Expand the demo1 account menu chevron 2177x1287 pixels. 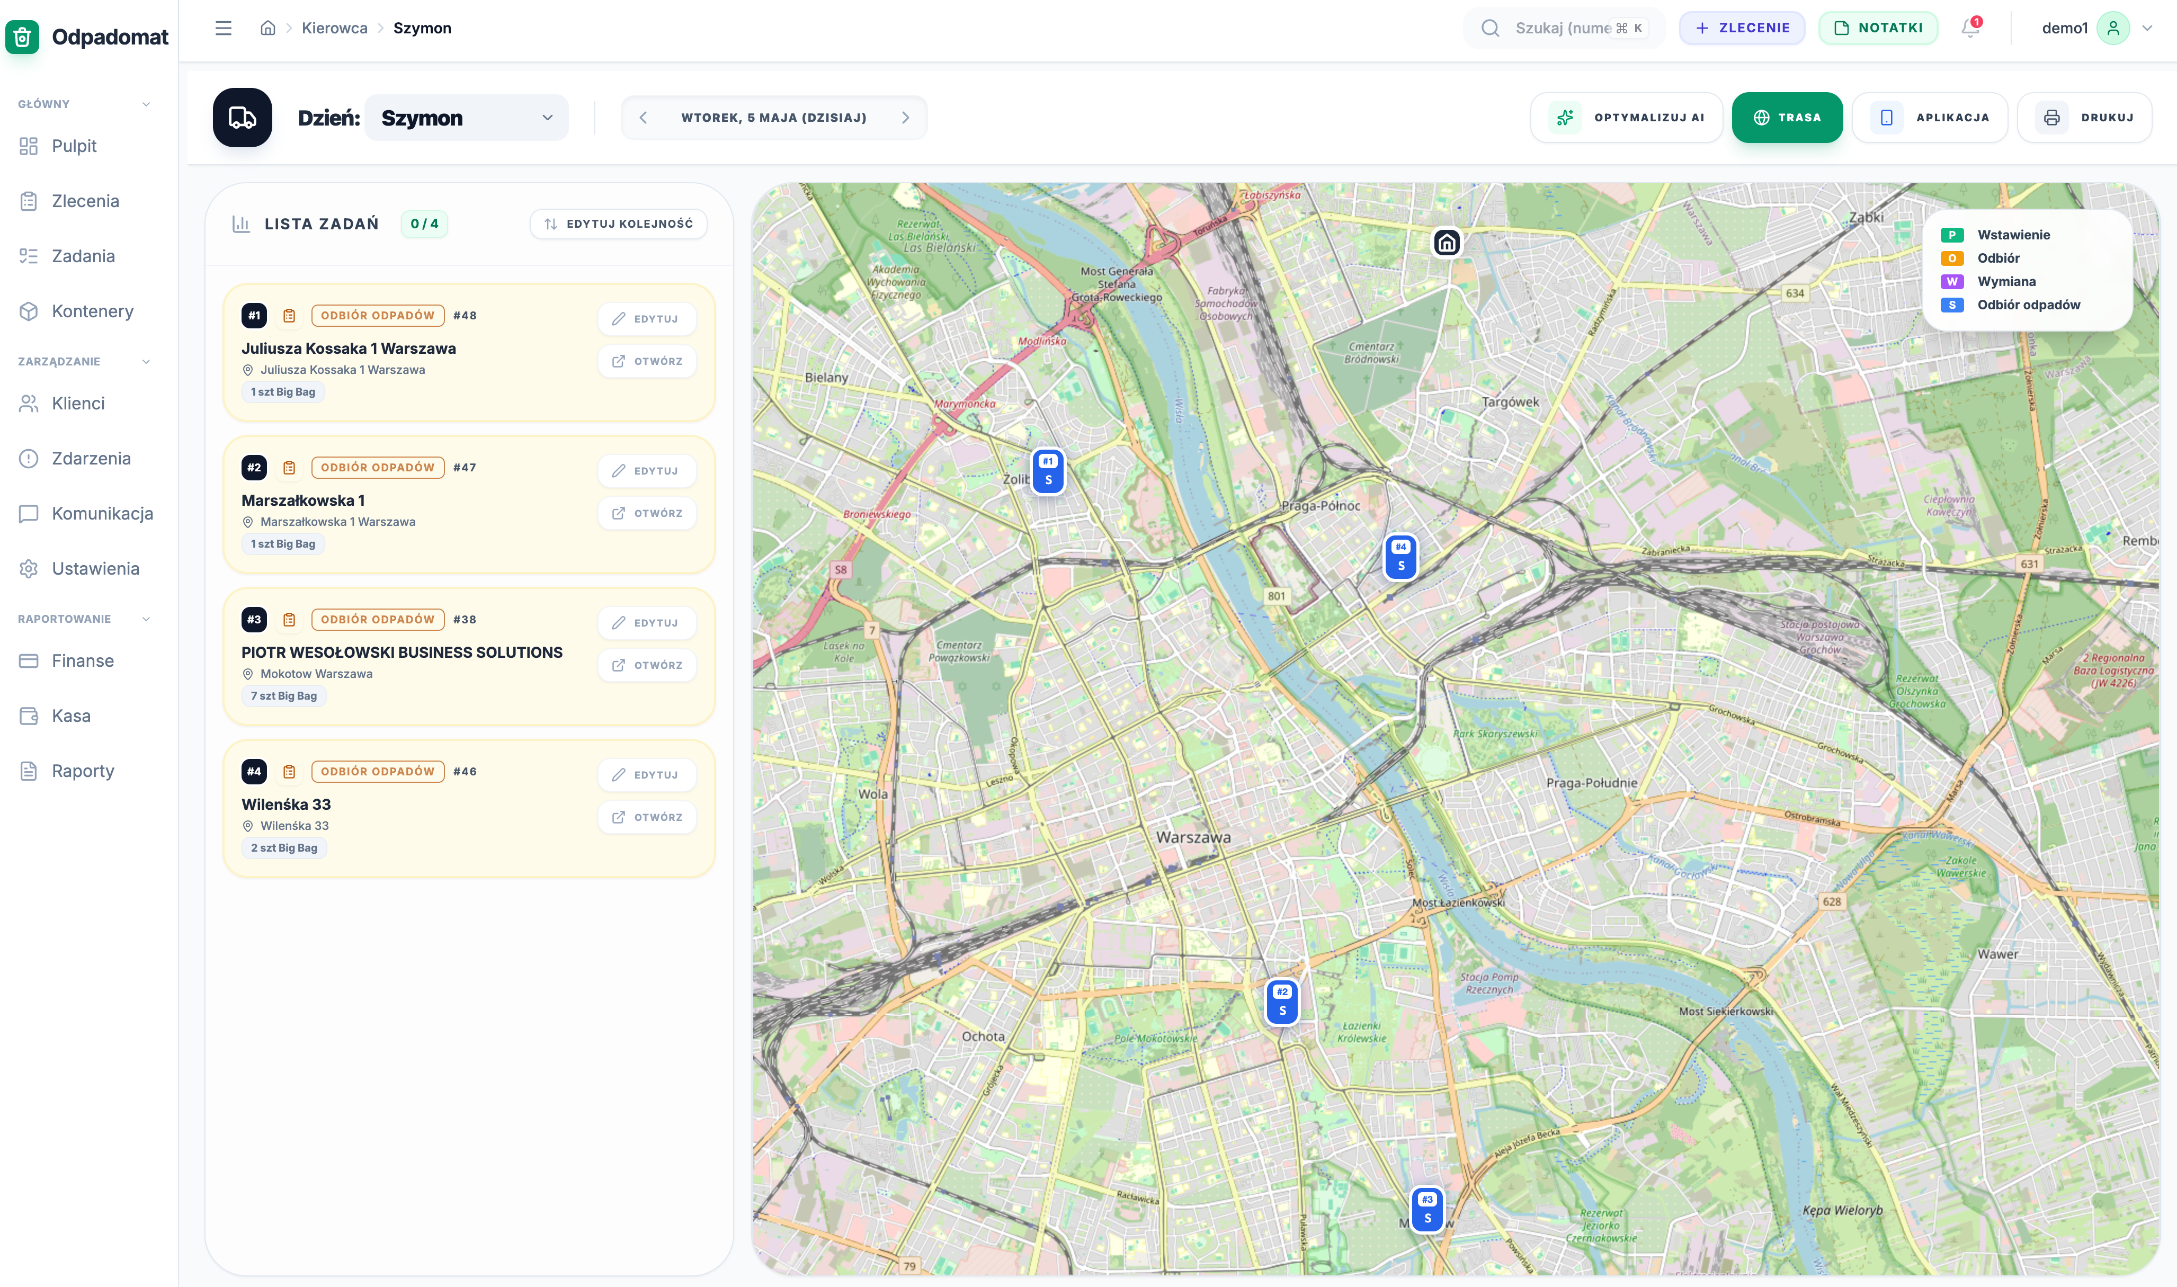(2147, 28)
